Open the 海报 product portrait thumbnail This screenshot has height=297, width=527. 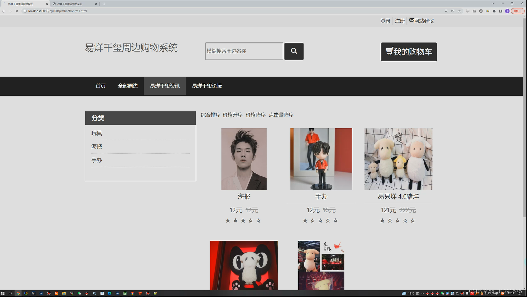244,159
